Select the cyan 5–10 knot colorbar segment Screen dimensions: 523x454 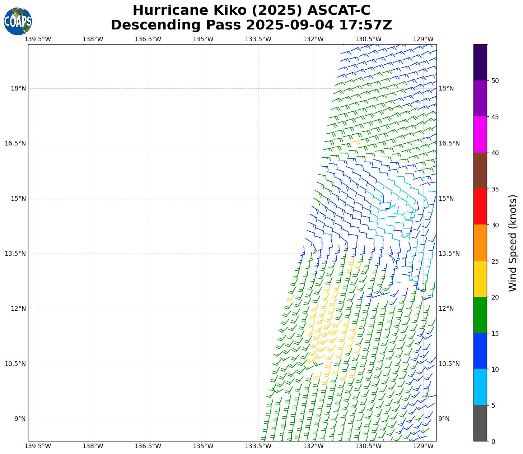(480, 387)
